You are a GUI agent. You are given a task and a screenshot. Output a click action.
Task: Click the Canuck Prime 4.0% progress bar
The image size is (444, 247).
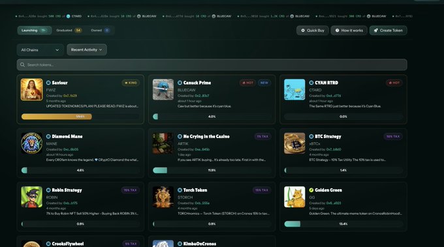coord(212,117)
